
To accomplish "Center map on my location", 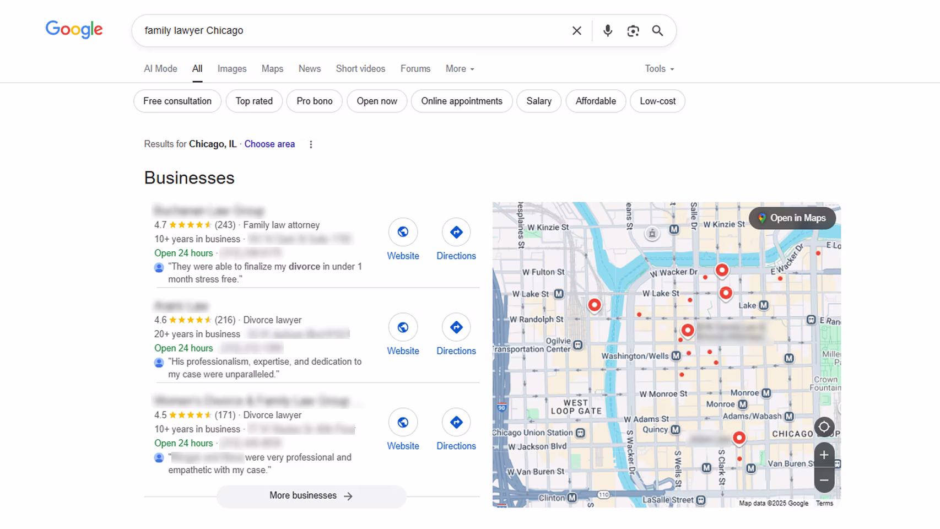I will (x=824, y=427).
